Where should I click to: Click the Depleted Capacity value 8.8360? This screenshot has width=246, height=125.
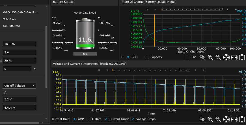104,48
